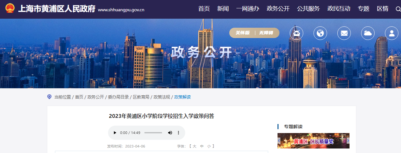Open audio player more options menu

pyautogui.click(x=178, y=133)
